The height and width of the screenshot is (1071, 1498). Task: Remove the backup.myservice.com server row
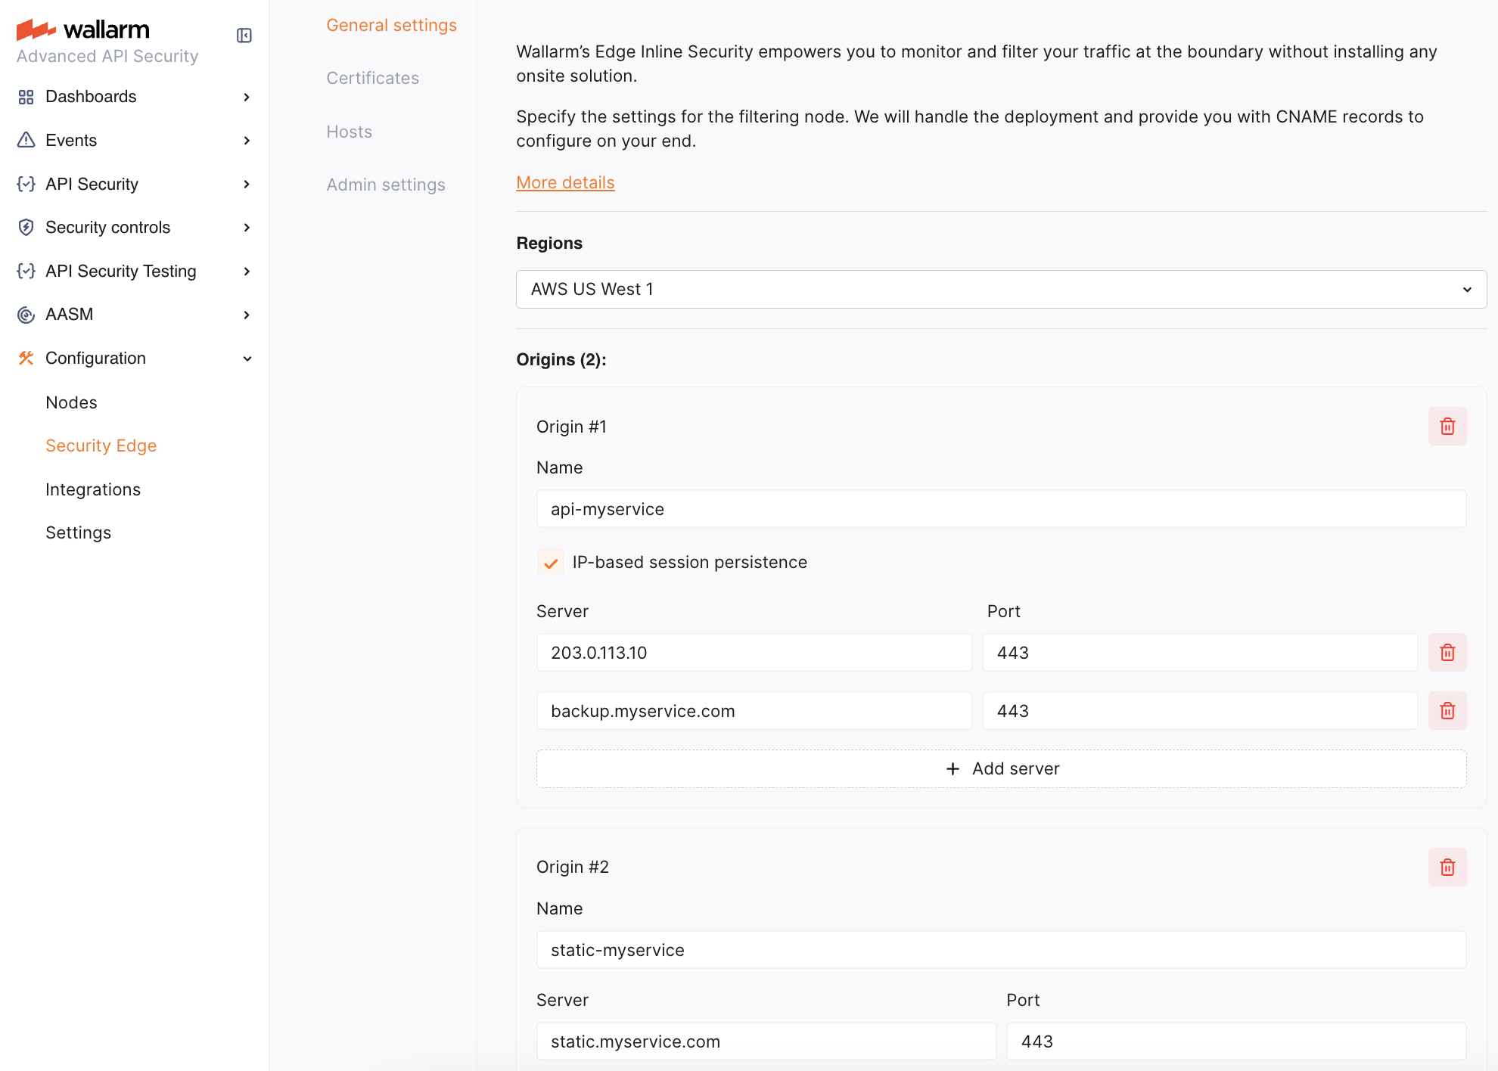[1447, 711]
